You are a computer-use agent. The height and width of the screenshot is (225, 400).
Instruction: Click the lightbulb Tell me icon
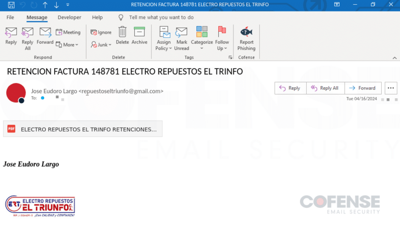click(x=121, y=17)
